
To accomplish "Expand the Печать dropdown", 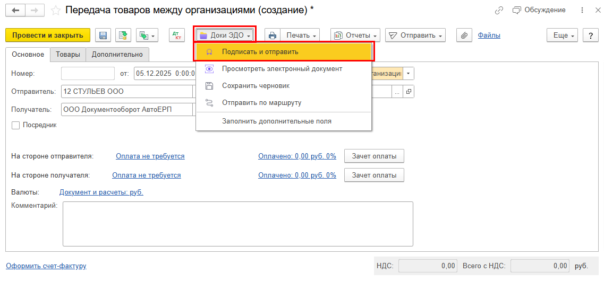I will 301,36.
